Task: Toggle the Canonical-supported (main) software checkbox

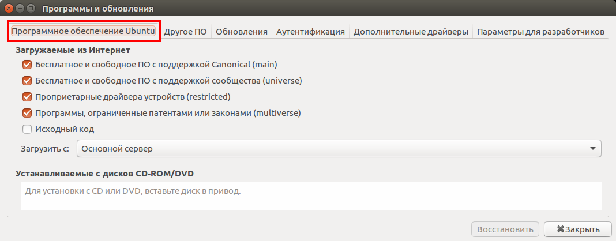Action: pos(27,65)
